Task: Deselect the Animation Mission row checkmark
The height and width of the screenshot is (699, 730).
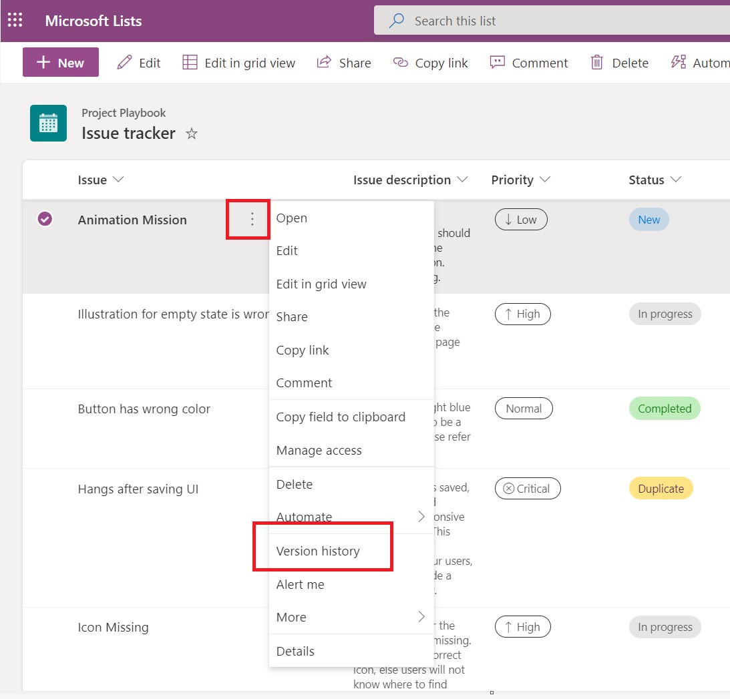Action: (45, 219)
